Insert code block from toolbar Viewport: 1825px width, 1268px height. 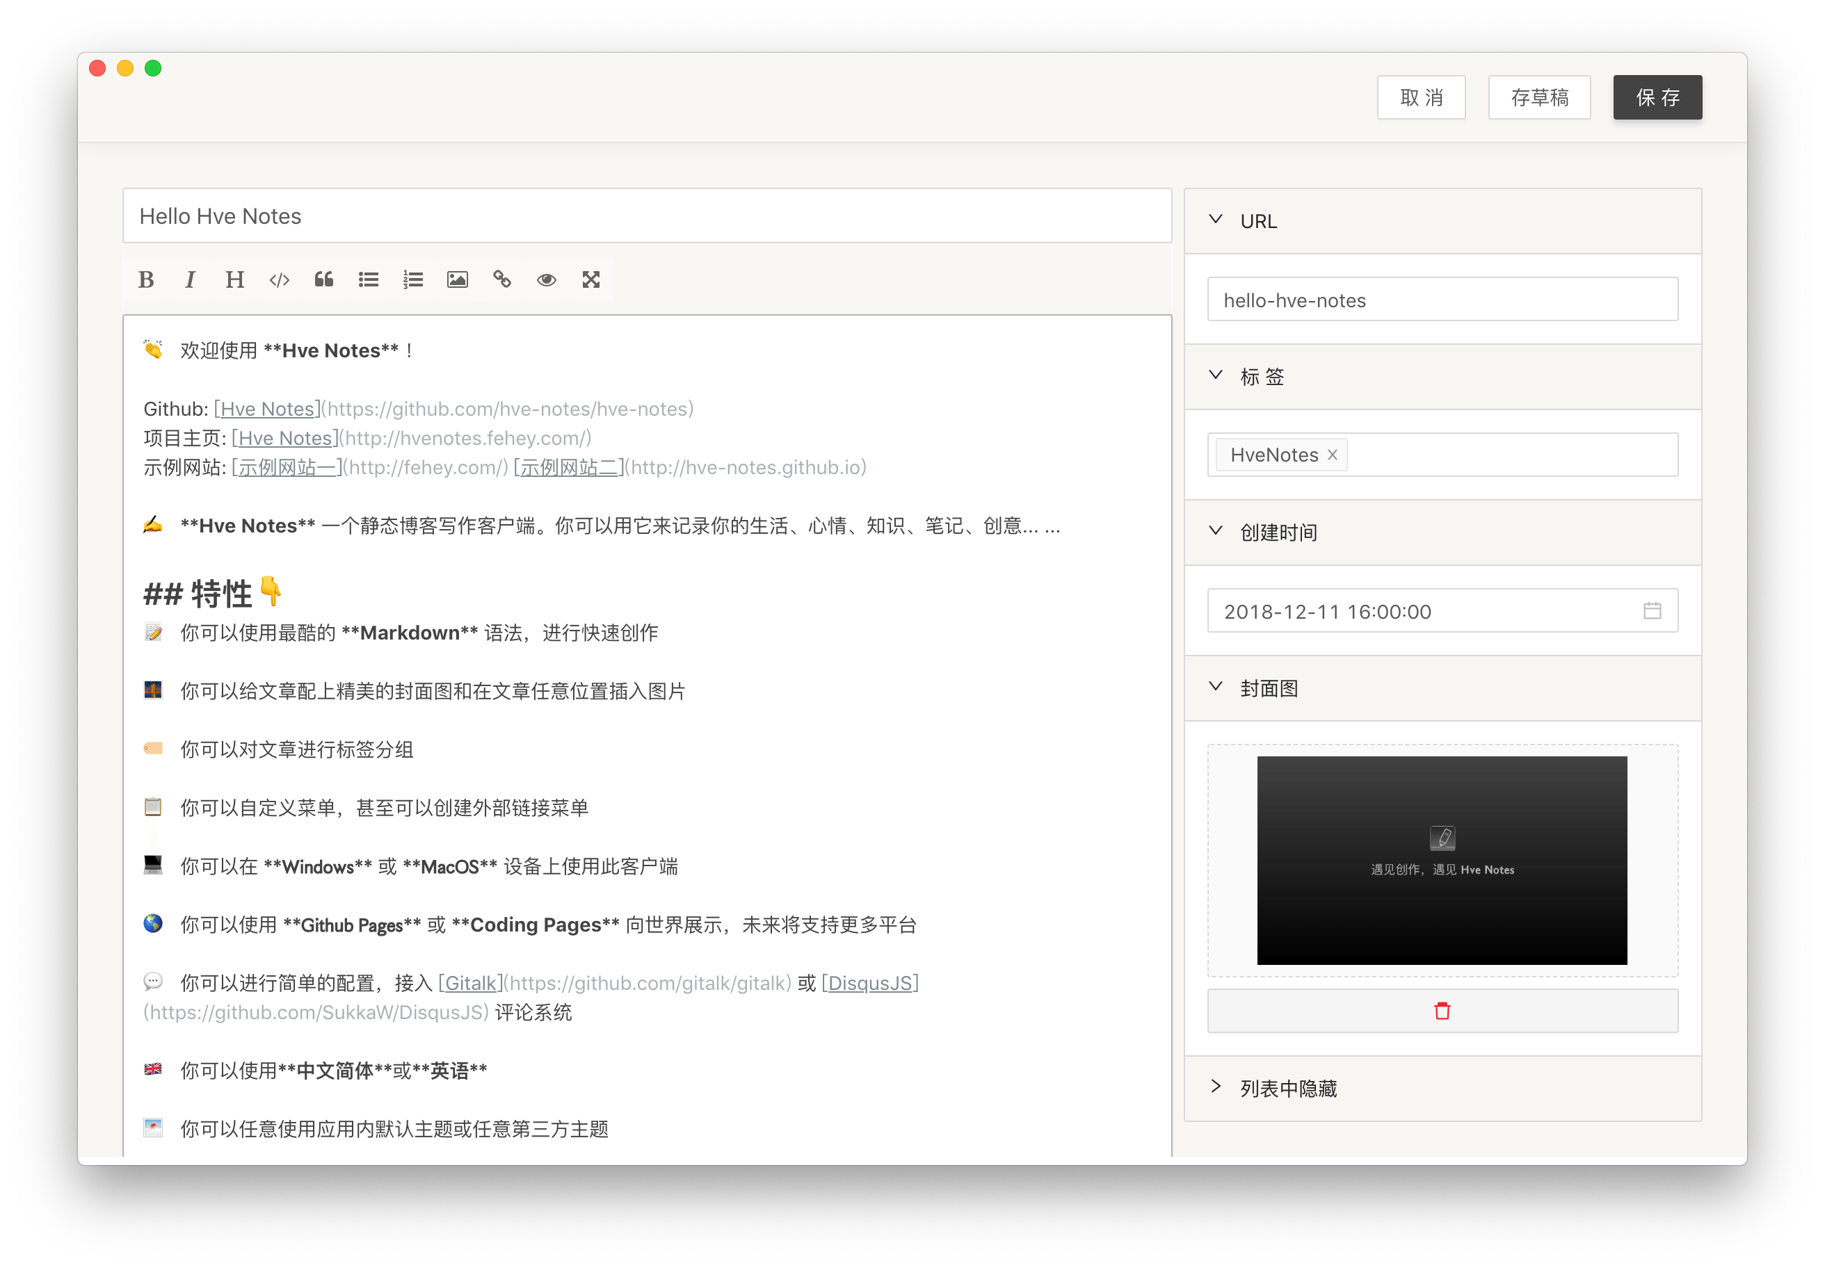(x=279, y=279)
